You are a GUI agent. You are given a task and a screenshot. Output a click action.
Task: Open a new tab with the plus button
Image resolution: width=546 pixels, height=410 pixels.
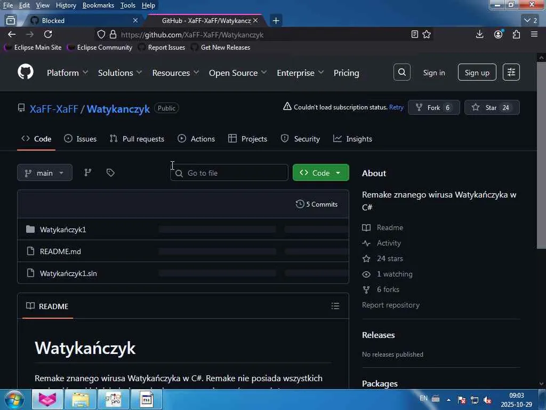(x=276, y=21)
